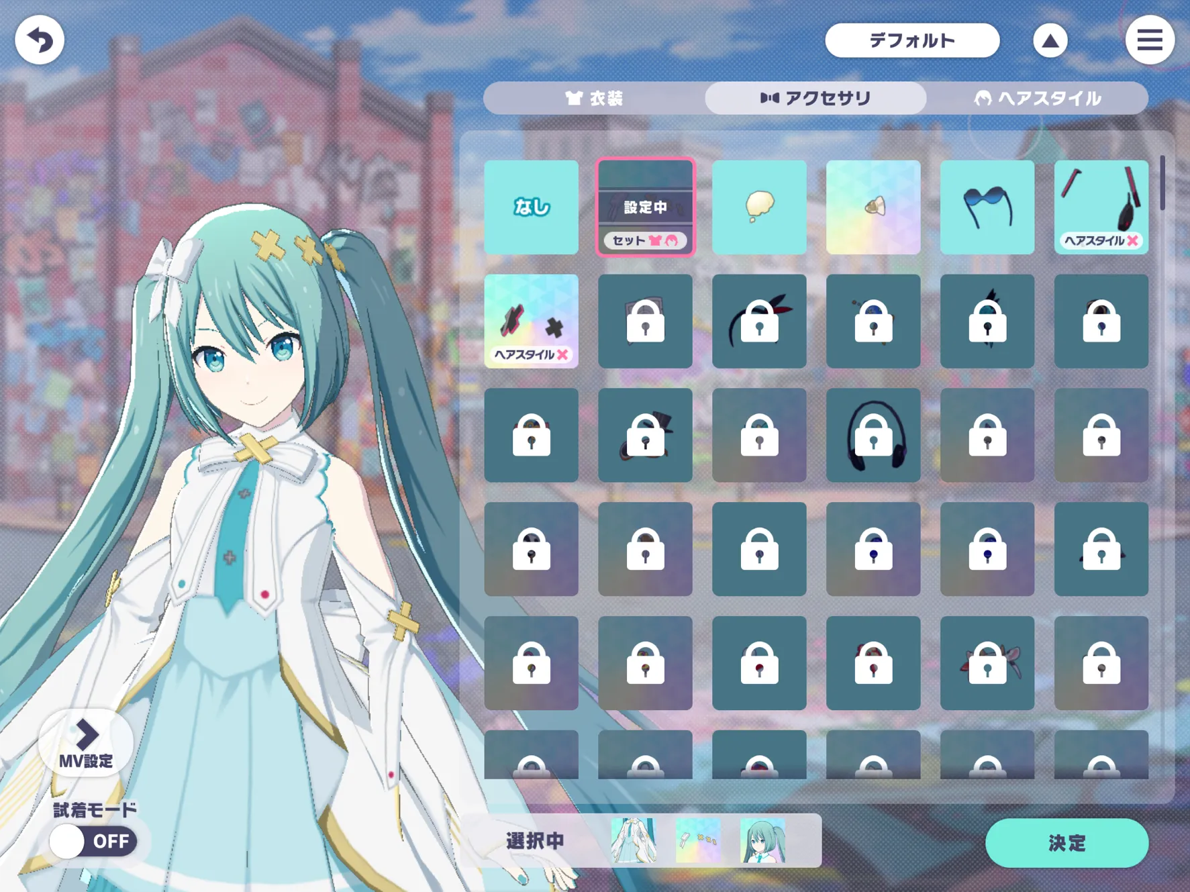
Task: Open the selected hairstyle thumbnail
Action: 762,840
